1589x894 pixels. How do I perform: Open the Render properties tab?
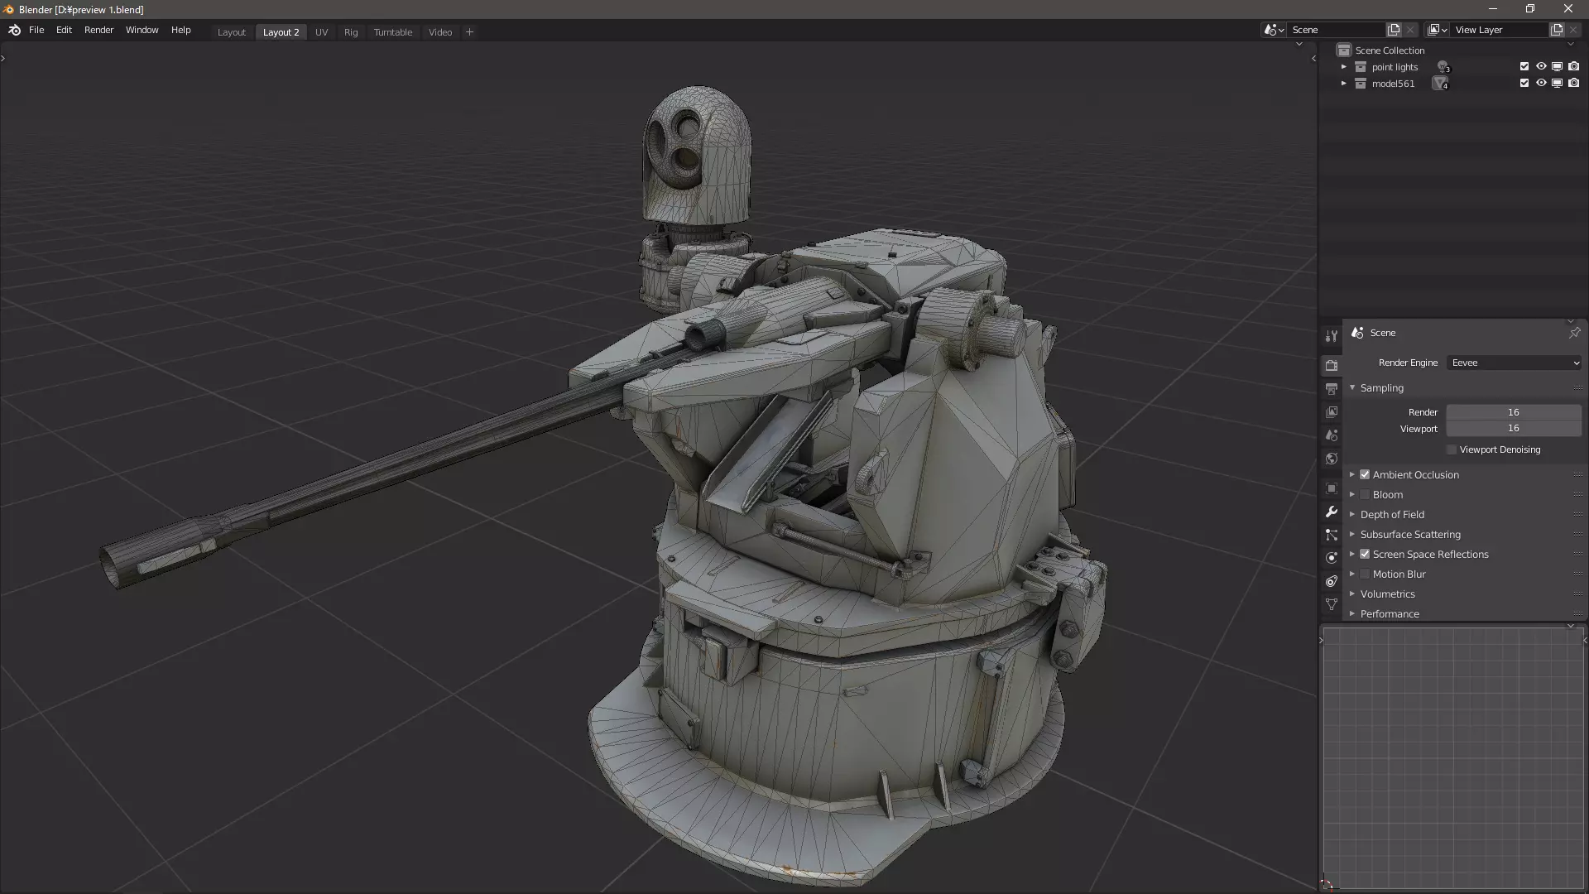(x=1331, y=365)
